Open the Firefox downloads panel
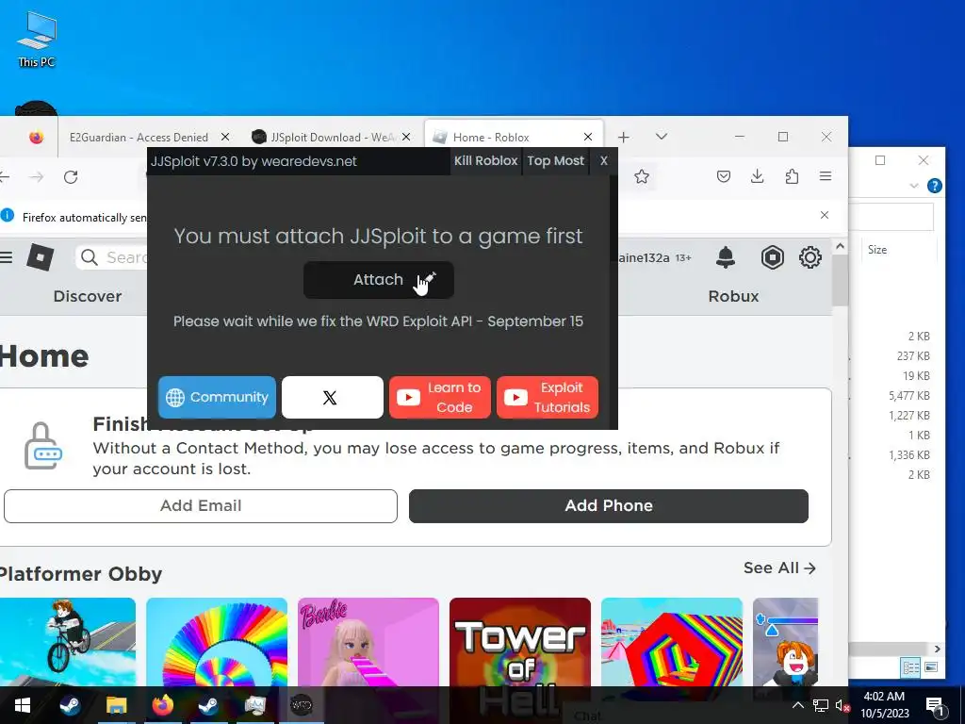 point(758,176)
